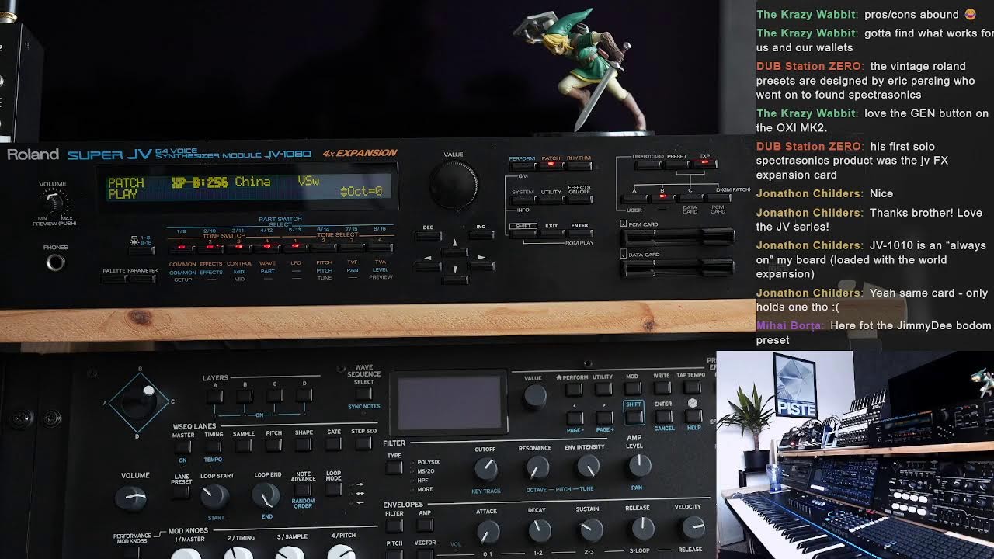
Task: Click the PALETTE button
Action: (x=114, y=278)
